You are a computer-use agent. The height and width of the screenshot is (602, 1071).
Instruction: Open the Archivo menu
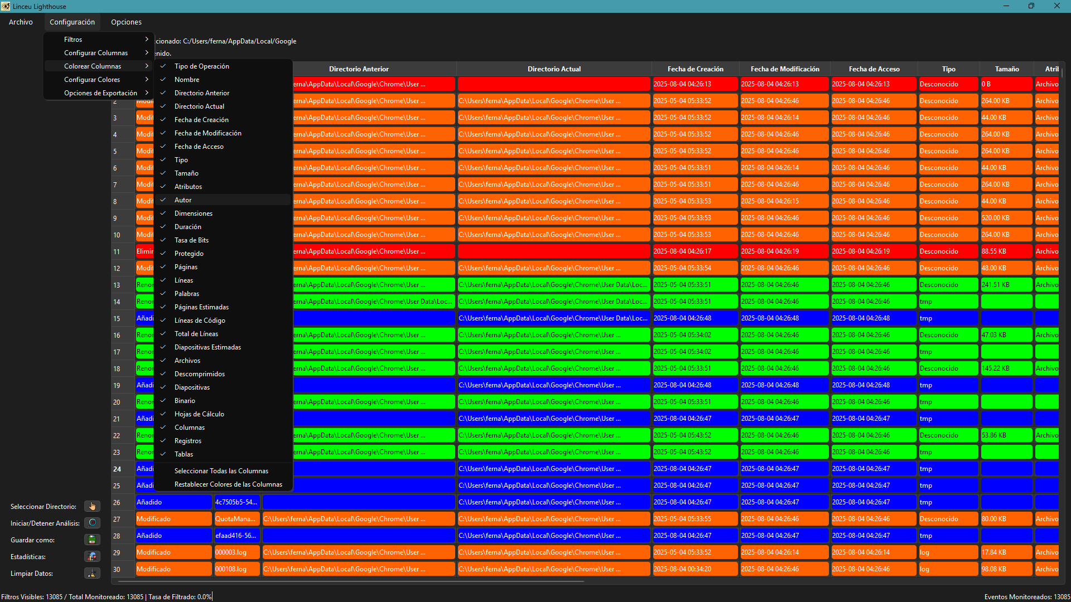coord(21,22)
